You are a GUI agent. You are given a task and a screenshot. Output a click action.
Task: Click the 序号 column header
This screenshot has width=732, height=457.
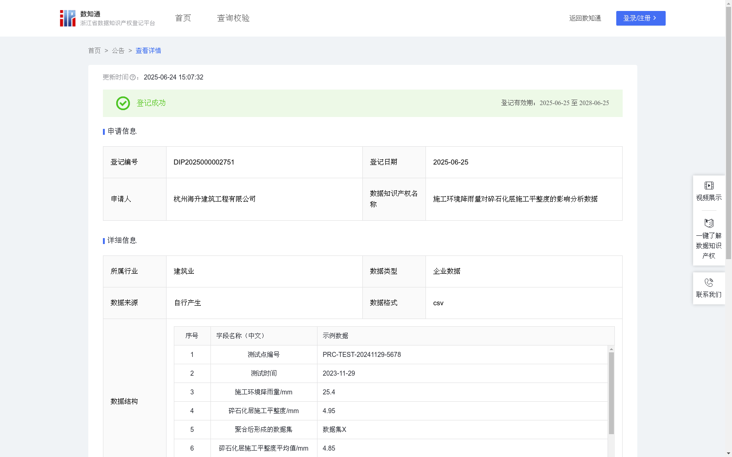[x=192, y=336]
